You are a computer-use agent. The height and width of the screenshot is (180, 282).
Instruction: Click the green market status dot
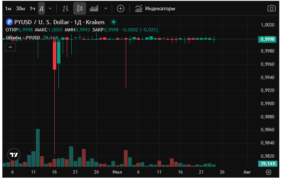click(x=114, y=22)
